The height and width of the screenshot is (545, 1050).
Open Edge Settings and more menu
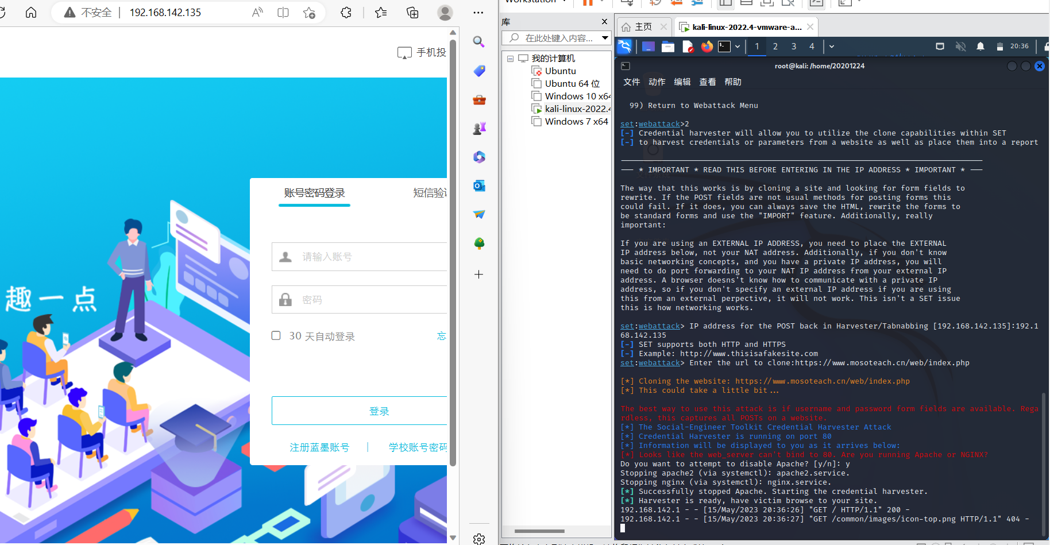478,13
